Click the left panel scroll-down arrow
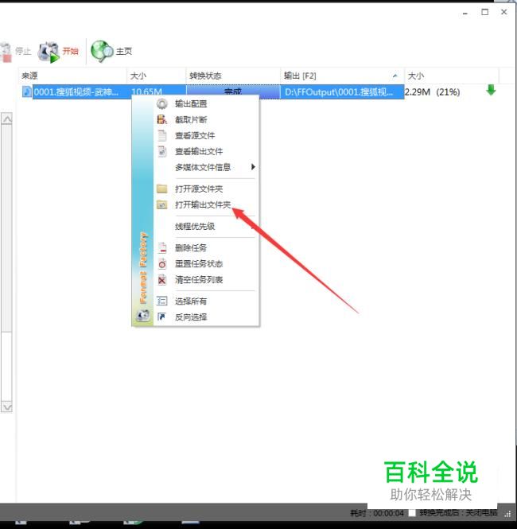 click(x=6, y=406)
